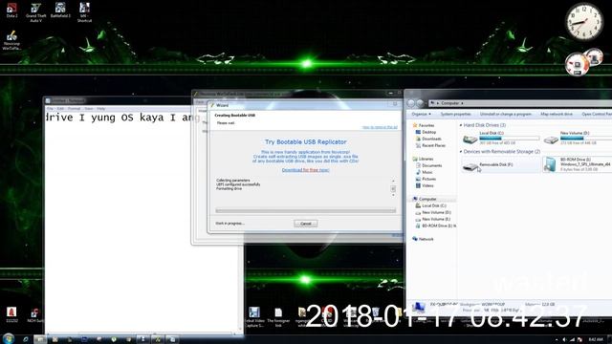The width and height of the screenshot is (612, 344).
Task: Open the Dota 2 desktop shortcut
Action: click(11, 11)
